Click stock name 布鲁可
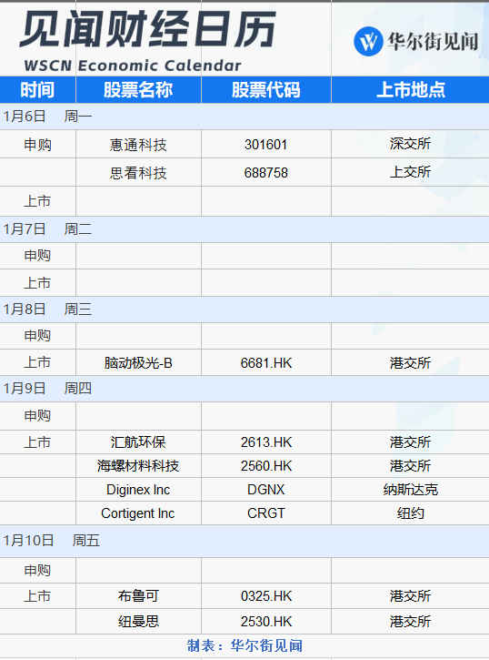Screen dimensions: 489x660 pyautogui.click(x=138, y=596)
